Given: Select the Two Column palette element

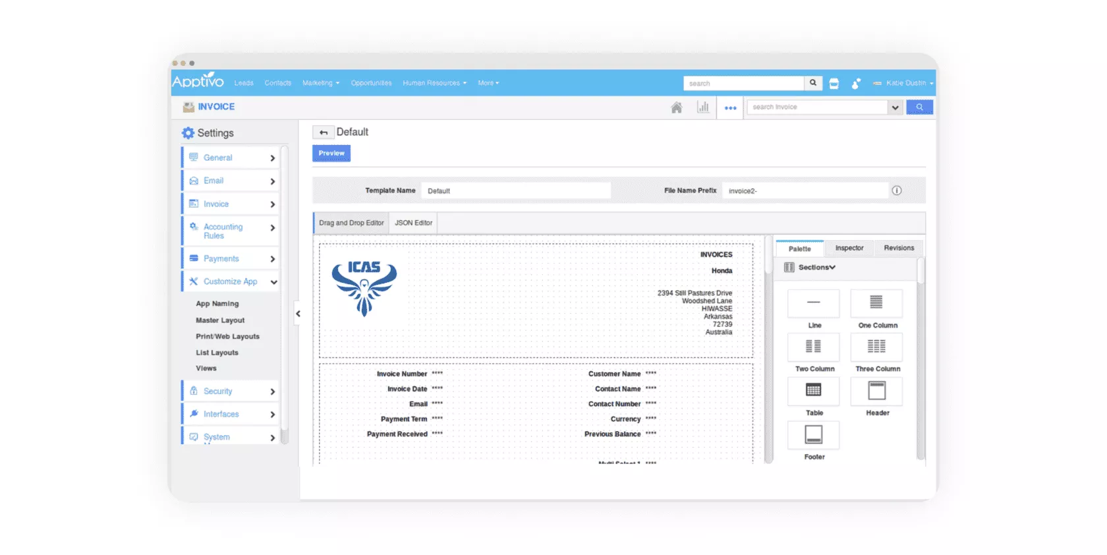Looking at the screenshot, I should pyautogui.click(x=814, y=347).
